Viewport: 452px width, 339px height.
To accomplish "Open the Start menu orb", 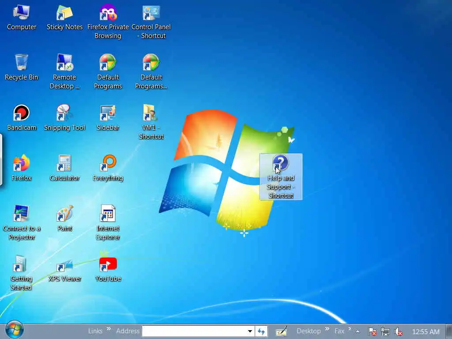I will 15,330.
